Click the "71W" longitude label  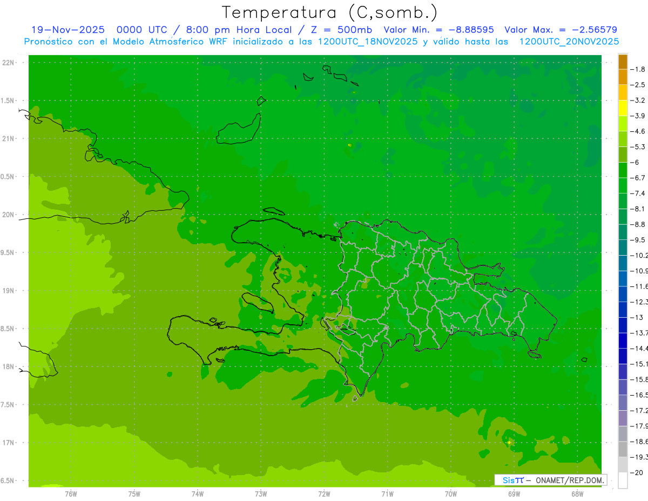coord(387,493)
